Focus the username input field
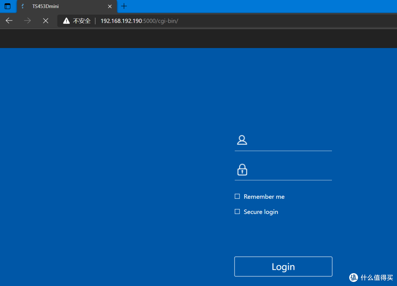Viewport: 397px width, 286px height. [x=290, y=141]
